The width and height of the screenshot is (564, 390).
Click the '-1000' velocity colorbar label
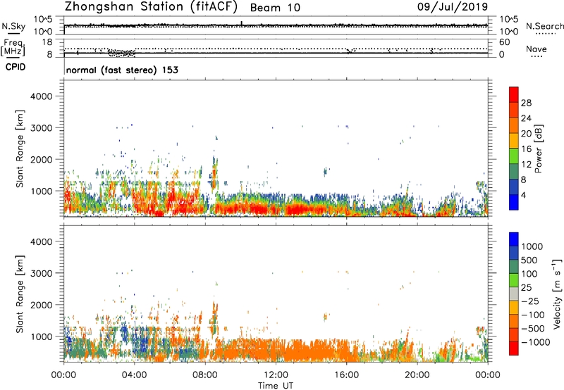click(535, 342)
